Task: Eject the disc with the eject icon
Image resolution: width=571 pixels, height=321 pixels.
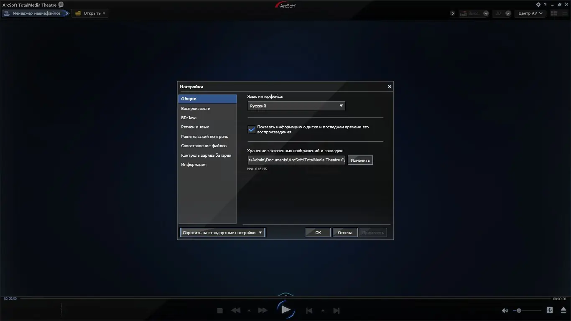Action: click(x=563, y=310)
